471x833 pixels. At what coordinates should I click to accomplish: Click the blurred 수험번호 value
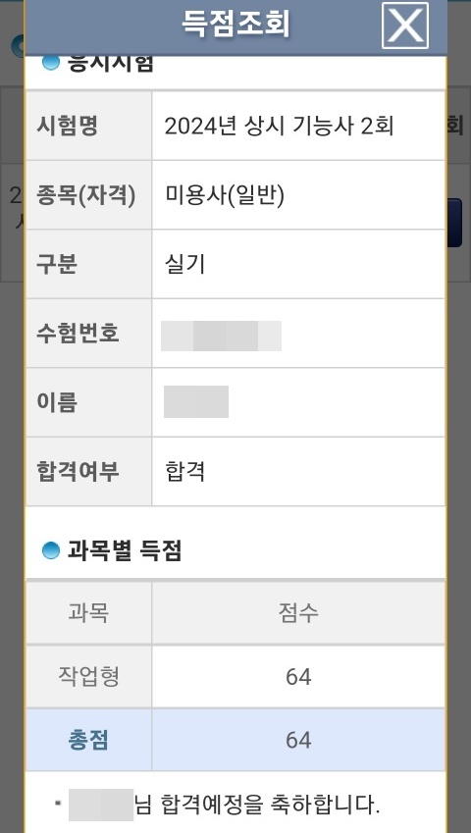[222, 336]
